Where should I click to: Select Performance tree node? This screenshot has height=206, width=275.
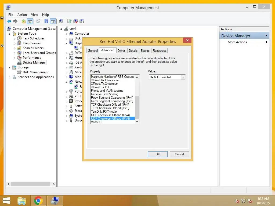(x=32, y=58)
